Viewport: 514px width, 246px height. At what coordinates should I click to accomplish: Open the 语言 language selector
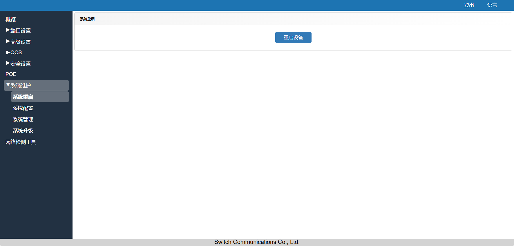point(492,5)
